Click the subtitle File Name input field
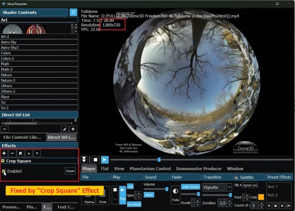Screen dimensions: 295x211 click(x=250, y=185)
